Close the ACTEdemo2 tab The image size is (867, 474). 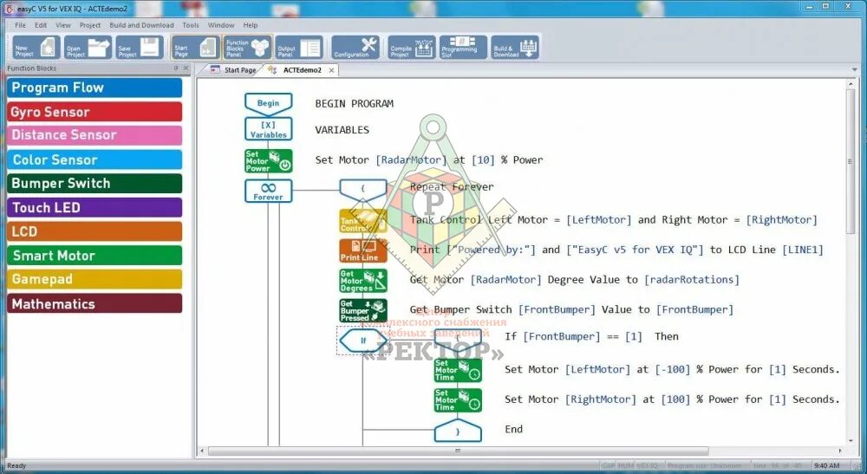(x=331, y=70)
